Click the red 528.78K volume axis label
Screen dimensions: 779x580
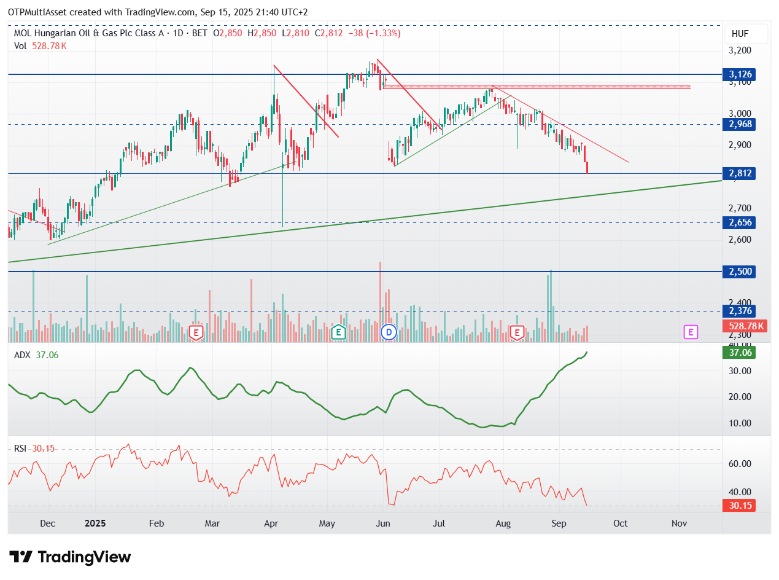[745, 326]
